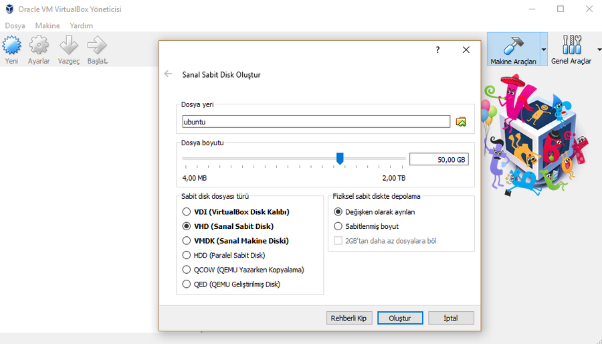Screen dimensions: 602x344
Task: Click the Başlat start arrow icon
Action: click(x=98, y=46)
